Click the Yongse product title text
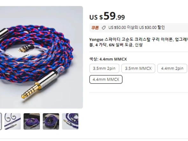The width and height of the screenshot is (188, 141). coord(139,42)
